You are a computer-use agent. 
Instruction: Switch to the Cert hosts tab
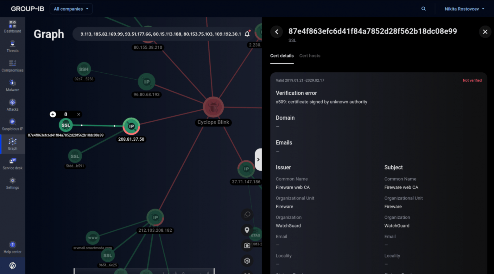click(309, 56)
